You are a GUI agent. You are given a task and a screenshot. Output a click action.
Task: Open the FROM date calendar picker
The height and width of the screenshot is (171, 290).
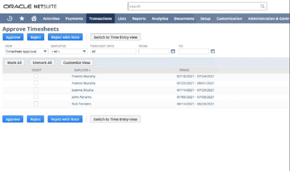coord(173,51)
